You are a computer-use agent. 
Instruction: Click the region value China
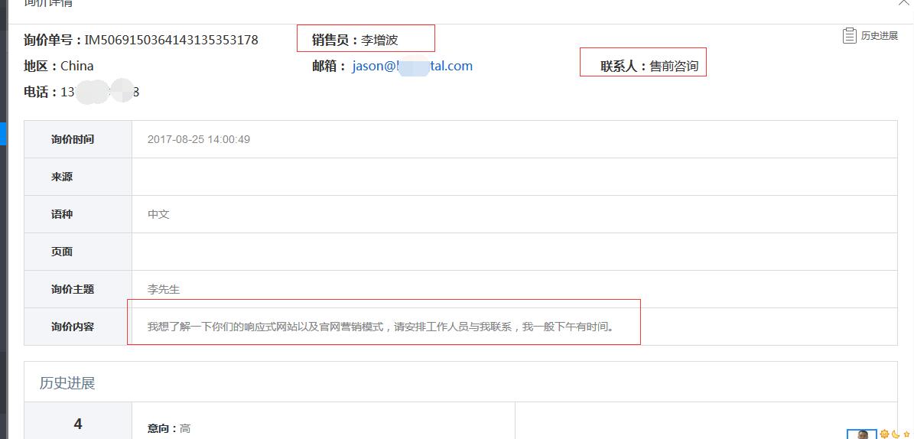pos(76,67)
